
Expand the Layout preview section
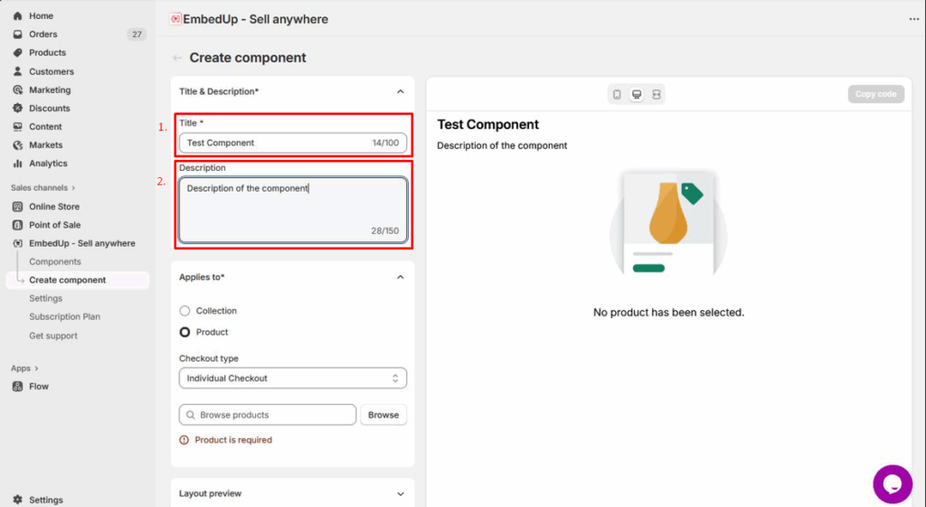pyautogui.click(x=401, y=494)
